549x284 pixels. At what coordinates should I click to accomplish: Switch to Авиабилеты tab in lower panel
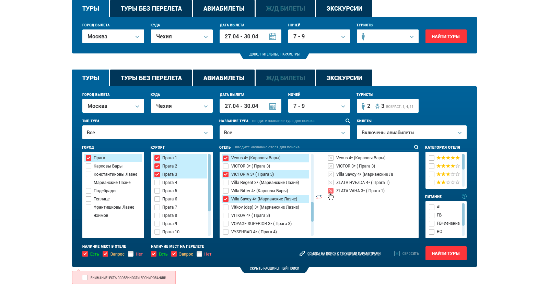click(224, 78)
